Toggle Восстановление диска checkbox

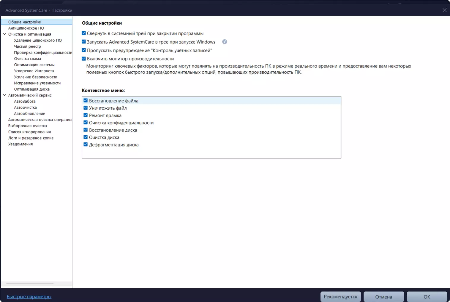point(86,130)
